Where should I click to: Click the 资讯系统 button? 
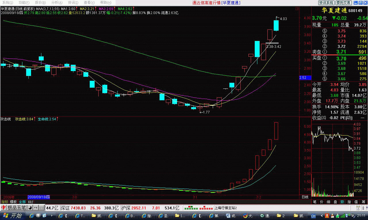[326, 3]
